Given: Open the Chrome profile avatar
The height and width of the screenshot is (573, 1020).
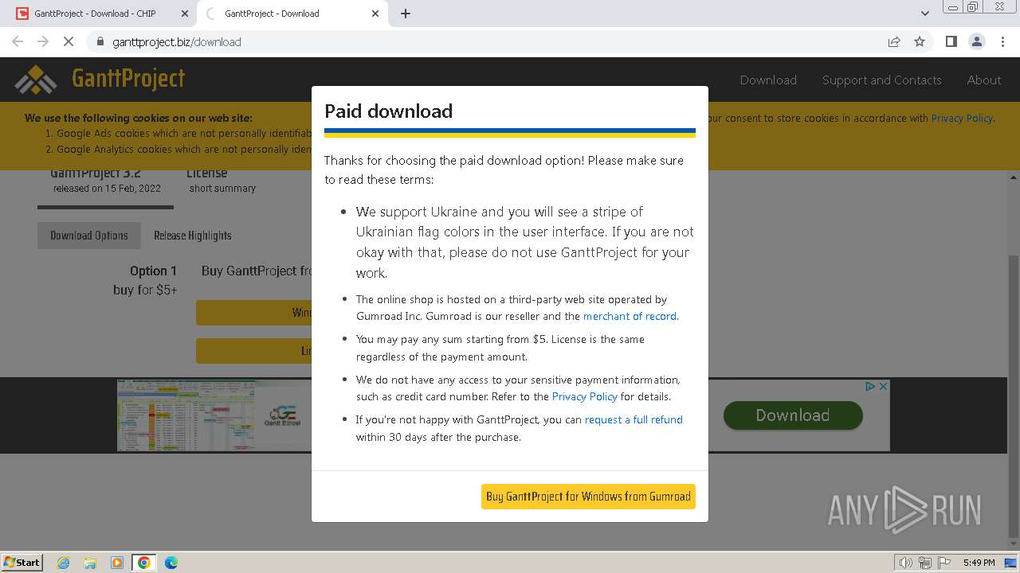Looking at the screenshot, I should pyautogui.click(x=976, y=41).
